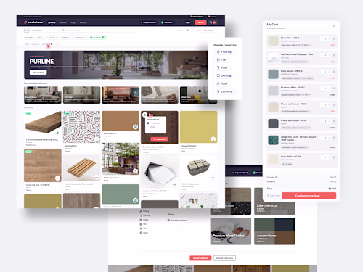Image resolution: width=363 pixels, height=272 pixels.
Task: Click save icon on sage green swatch
Action: click(135, 200)
